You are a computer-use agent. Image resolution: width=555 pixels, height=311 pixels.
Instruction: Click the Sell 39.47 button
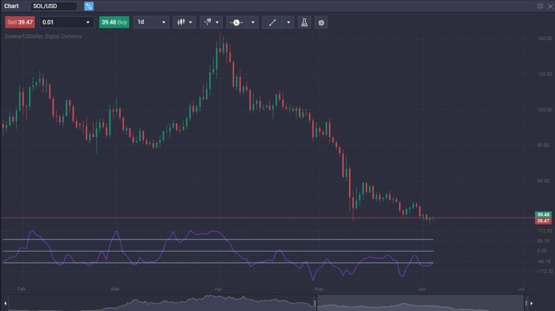[20, 22]
